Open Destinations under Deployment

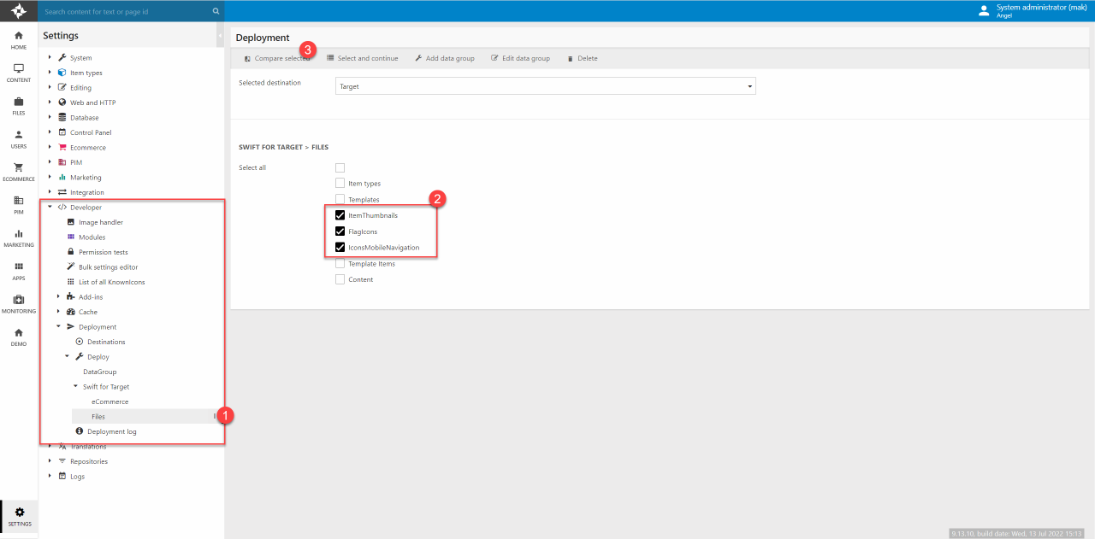point(106,342)
